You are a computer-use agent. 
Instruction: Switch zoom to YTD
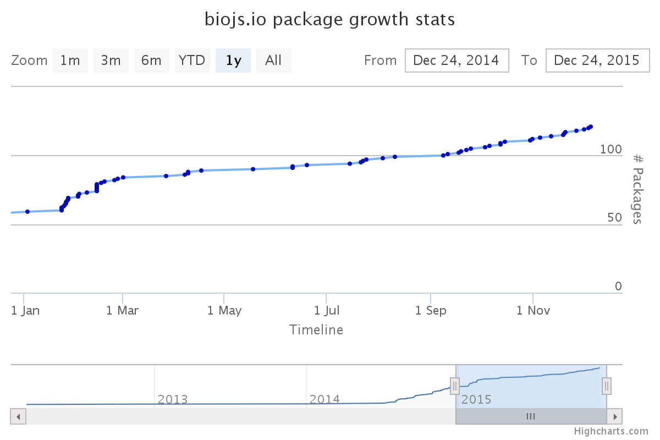click(193, 61)
